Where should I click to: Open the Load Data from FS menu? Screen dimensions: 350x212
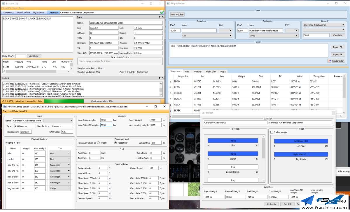tap(17, 111)
